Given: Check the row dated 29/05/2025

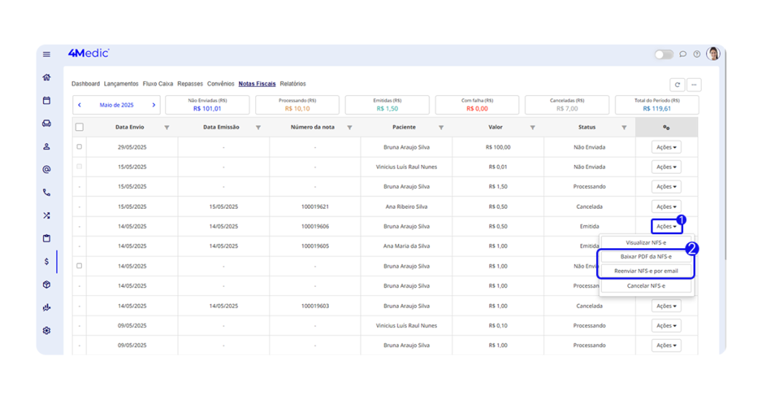Looking at the screenshot, I should (x=79, y=146).
